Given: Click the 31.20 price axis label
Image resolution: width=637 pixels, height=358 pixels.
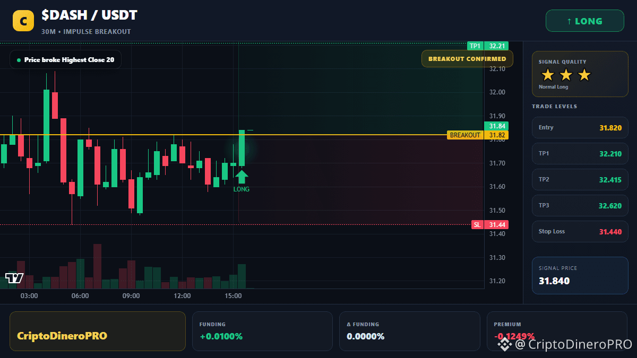Looking at the screenshot, I should click(x=497, y=281).
